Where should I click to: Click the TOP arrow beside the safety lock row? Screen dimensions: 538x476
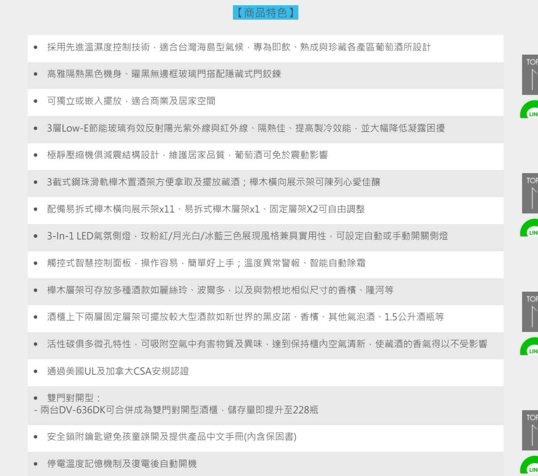531,430
